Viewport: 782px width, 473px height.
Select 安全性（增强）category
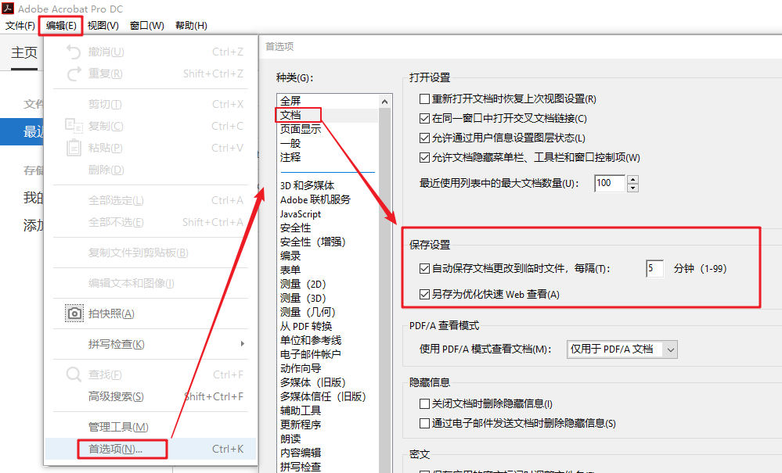click(x=312, y=242)
